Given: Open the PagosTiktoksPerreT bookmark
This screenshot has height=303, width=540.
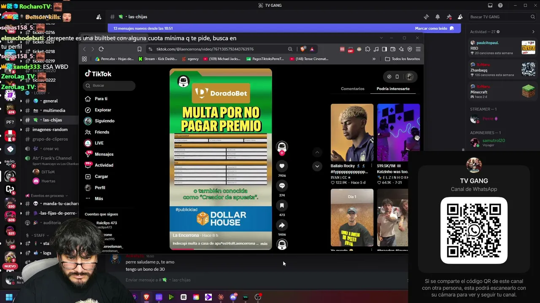Looking at the screenshot, I should (265, 59).
